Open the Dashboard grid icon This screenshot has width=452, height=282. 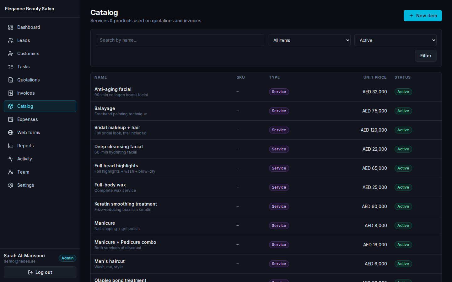point(11,27)
